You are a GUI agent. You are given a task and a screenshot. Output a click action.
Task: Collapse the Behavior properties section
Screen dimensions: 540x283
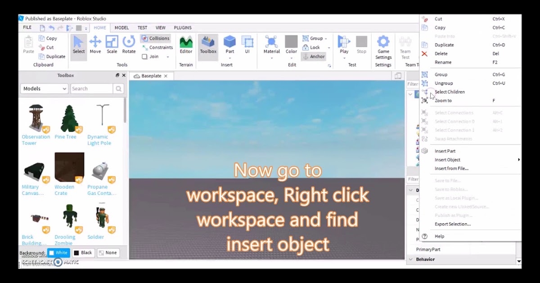(x=410, y=259)
